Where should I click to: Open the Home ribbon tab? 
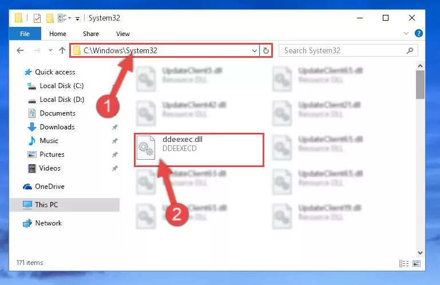pyautogui.click(x=58, y=34)
